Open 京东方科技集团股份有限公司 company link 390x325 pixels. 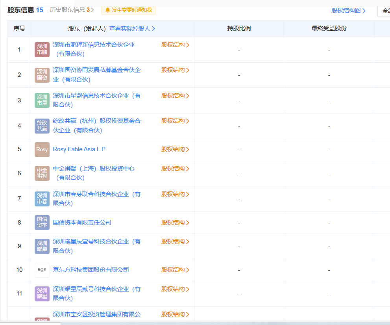pyautogui.click(x=91, y=270)
